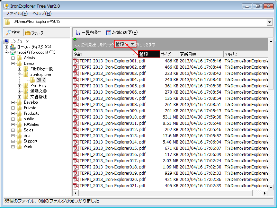Click the PDF icon of TEPPI_2013_Iron-Explorer016.pdf

pos(76,154)
